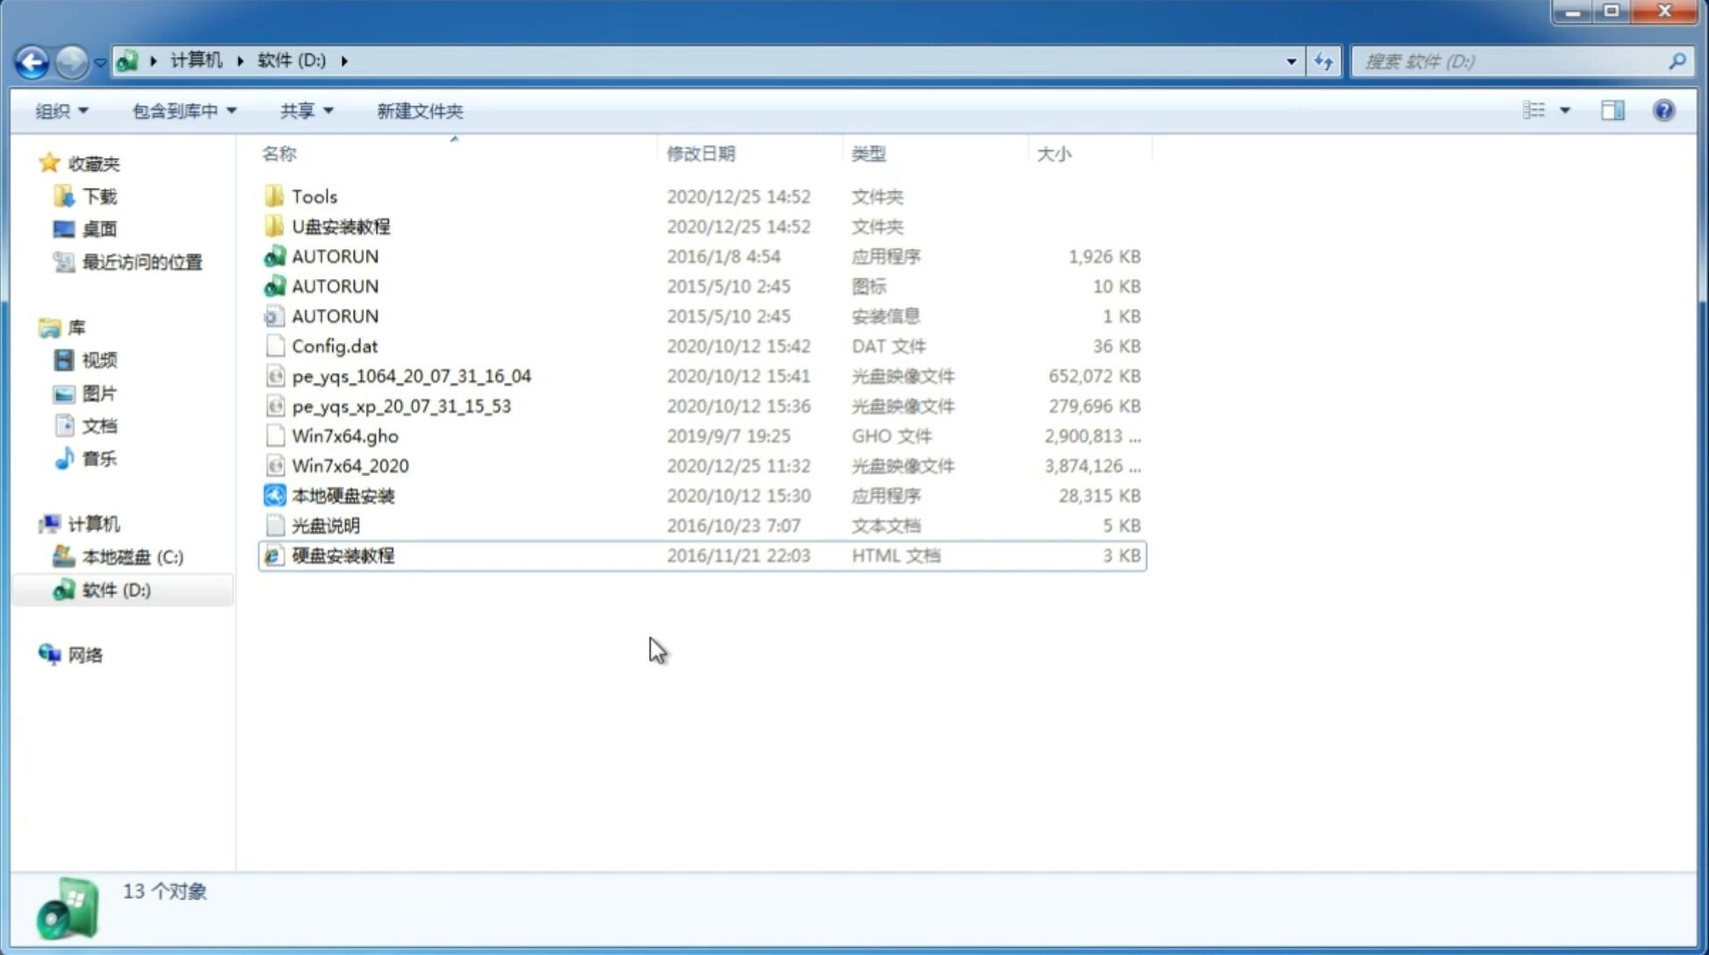Open the Tools folder
This screenshot has height=955, width=1709.
tap(314, 196)
